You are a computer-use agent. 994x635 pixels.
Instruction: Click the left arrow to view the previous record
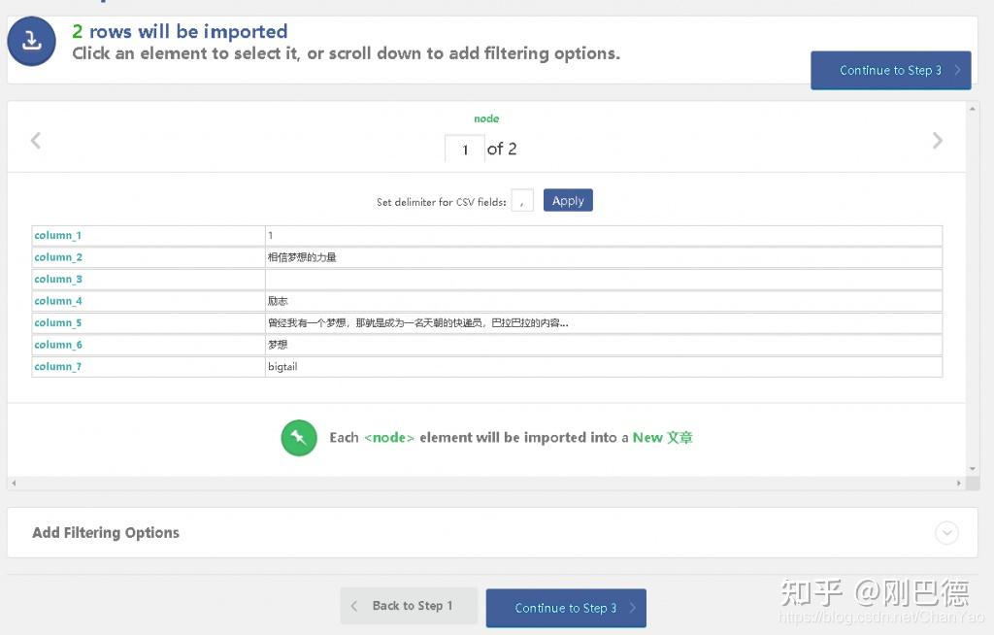coord(36,140)
